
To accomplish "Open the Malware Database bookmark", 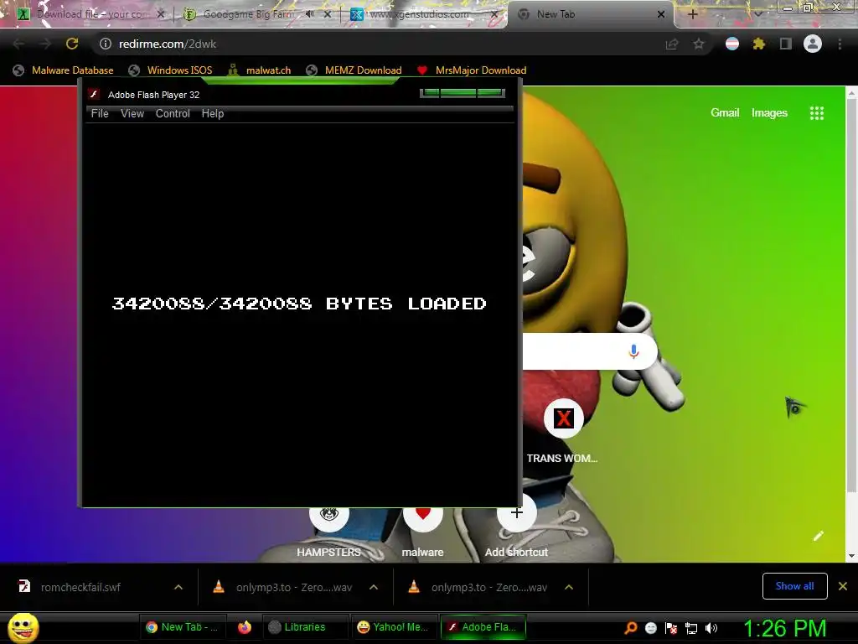I will [64, 70].
